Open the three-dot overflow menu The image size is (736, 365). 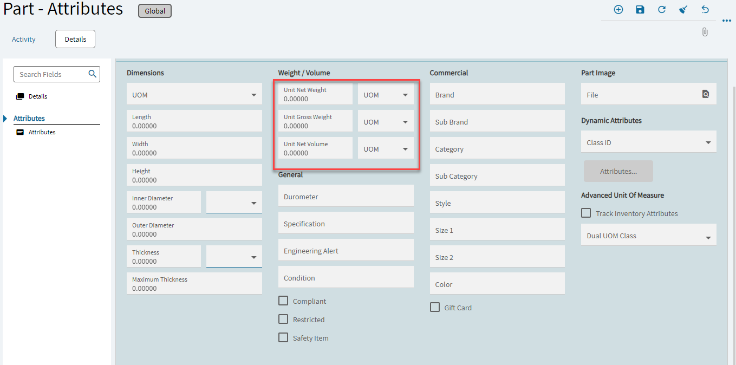(x=727, y=21)
